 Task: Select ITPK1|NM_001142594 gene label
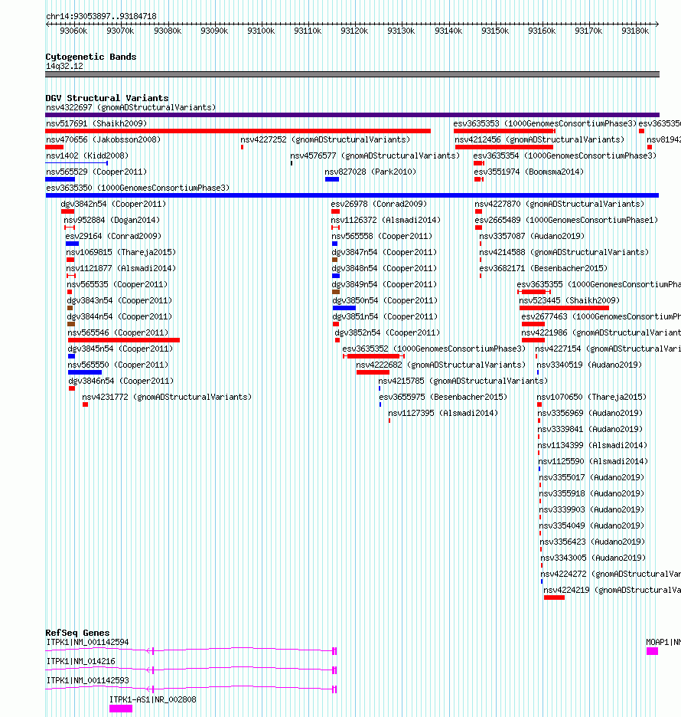pyautogui.click(x=88, y=642)
